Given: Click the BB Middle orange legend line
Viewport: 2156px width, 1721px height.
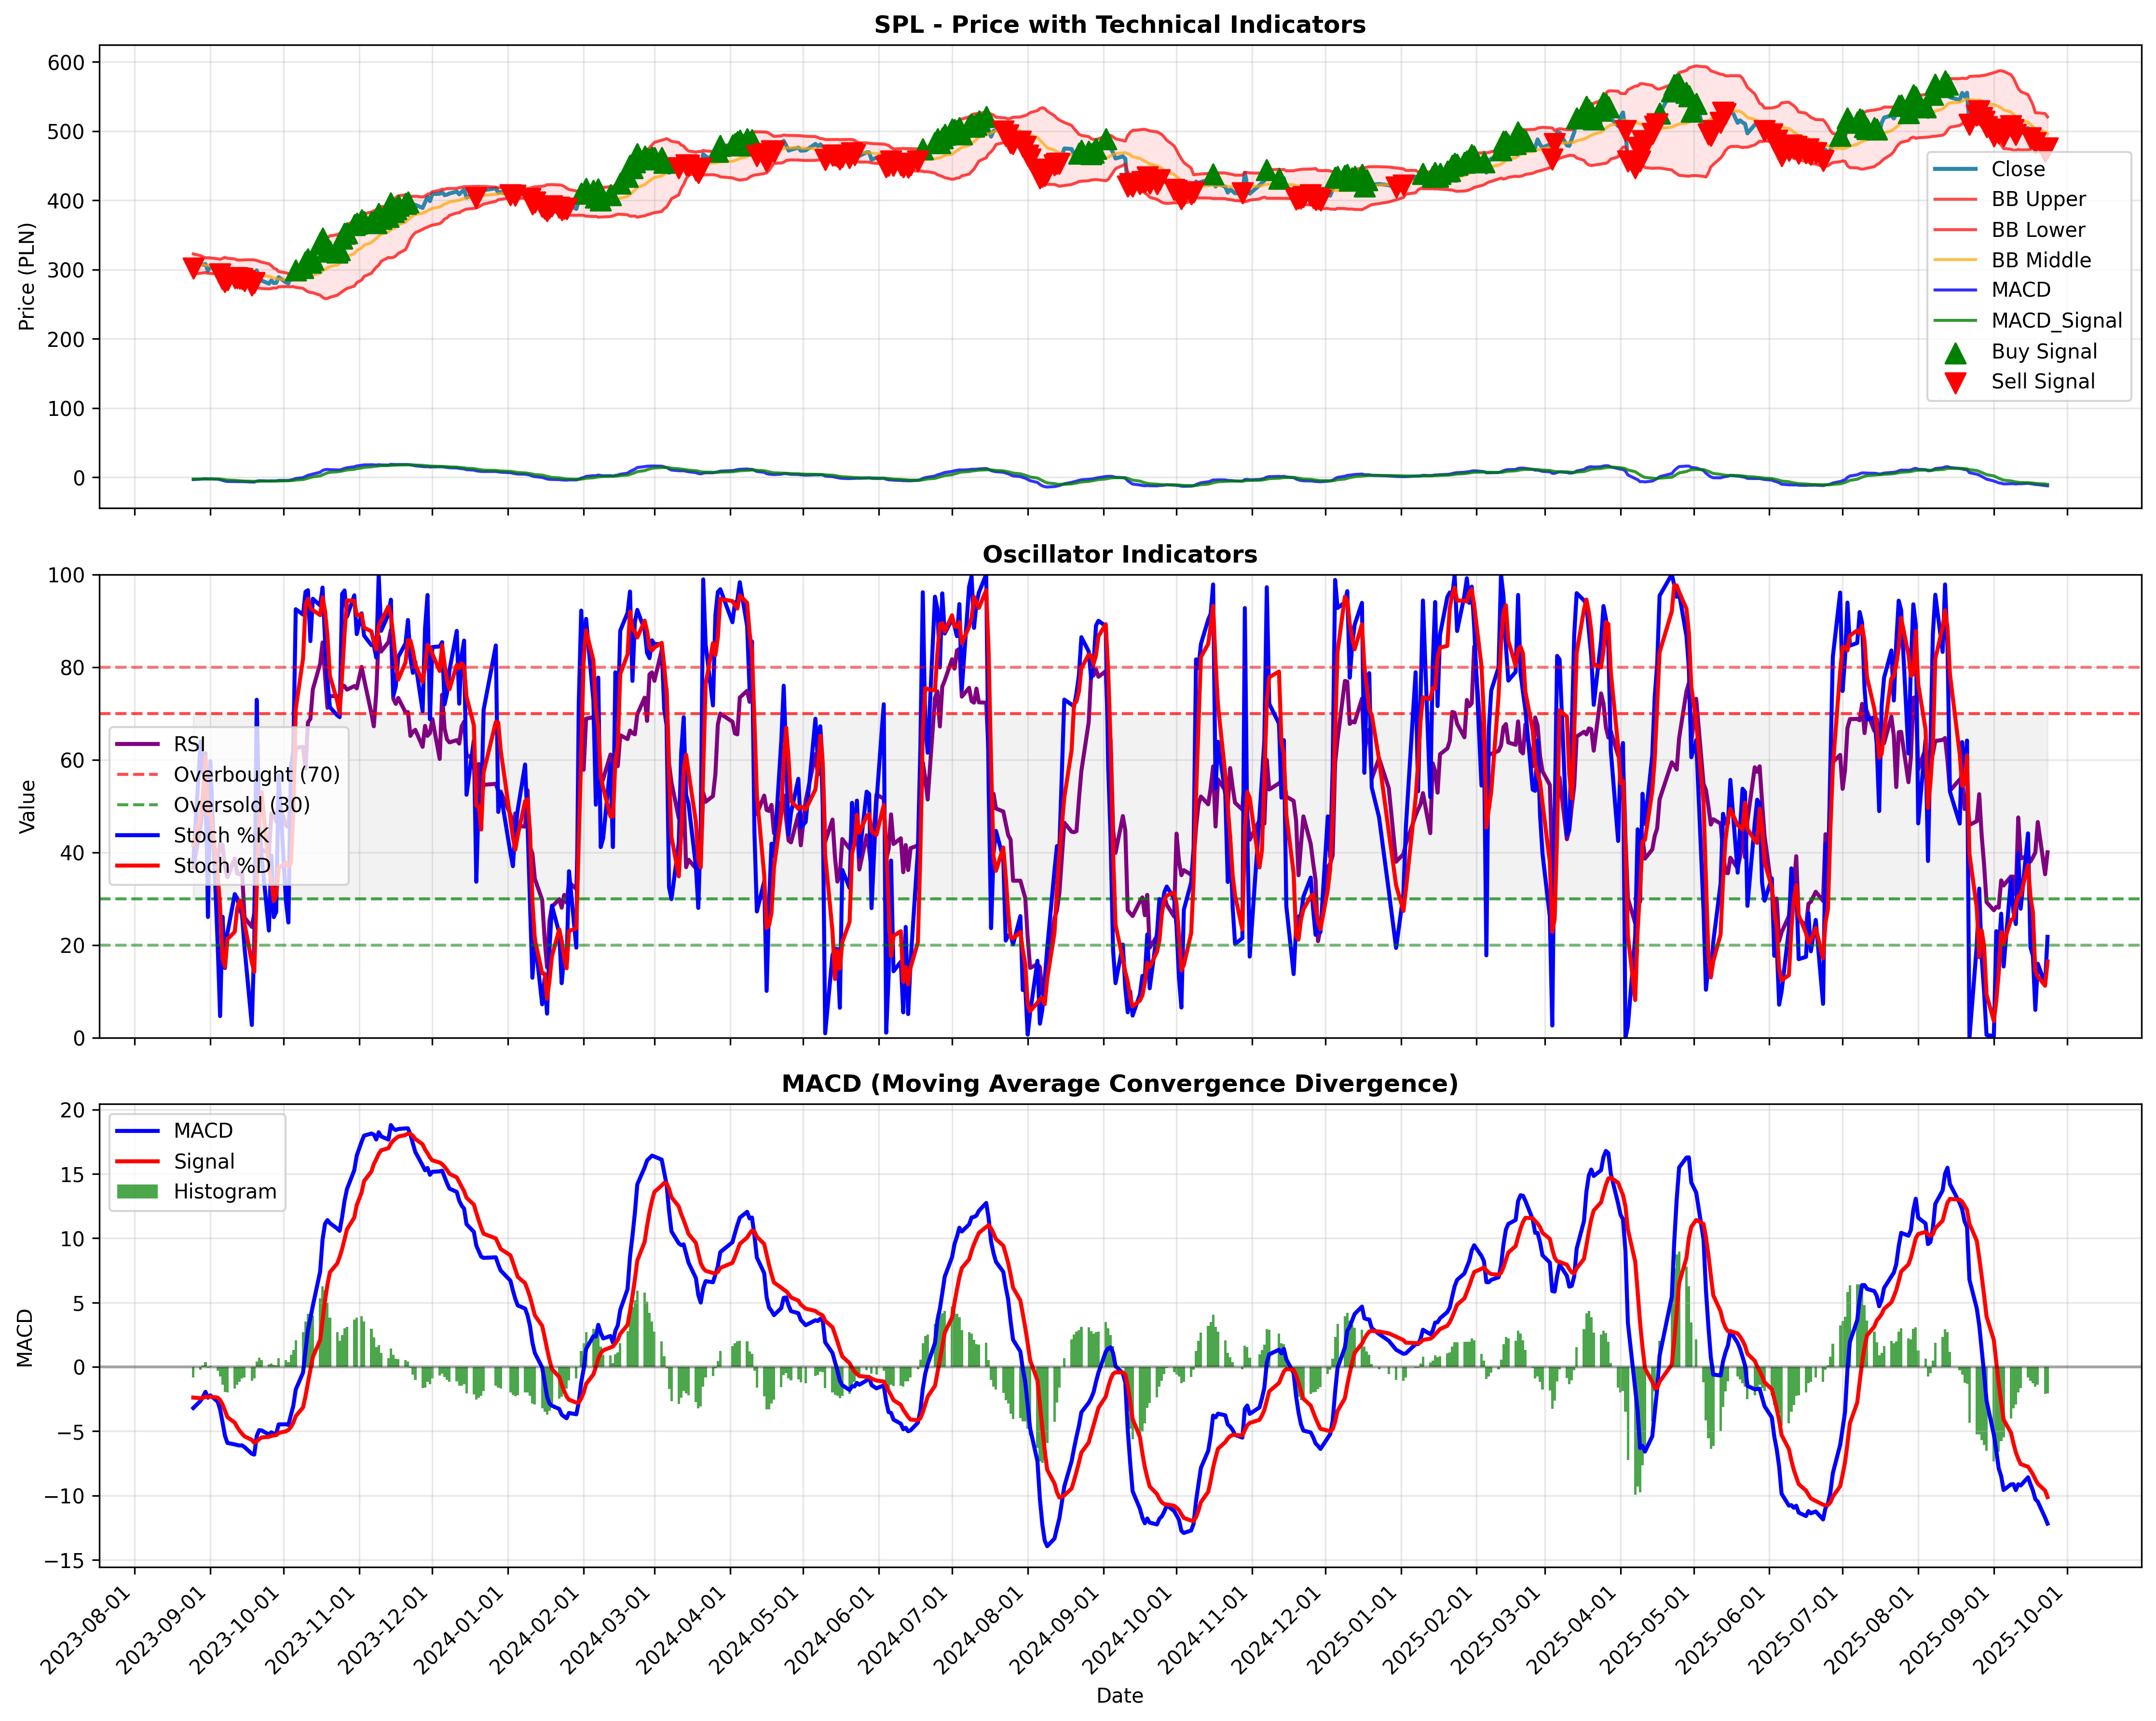Looking at the screenshot, I should coord(1955,260).
